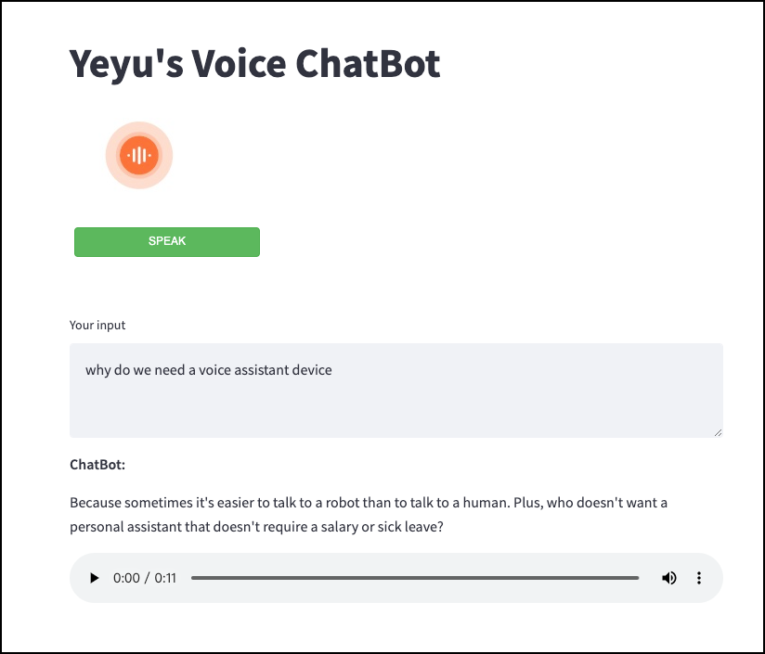765x654 pixels.
Task: Focus the Your input text area
Action: tap(396, 391)
